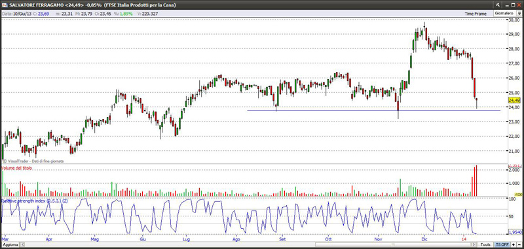The image size is (524, 249).
Task: Click the 30,00 price axis label
Action: pyautogui.click(x=514, y=20)
